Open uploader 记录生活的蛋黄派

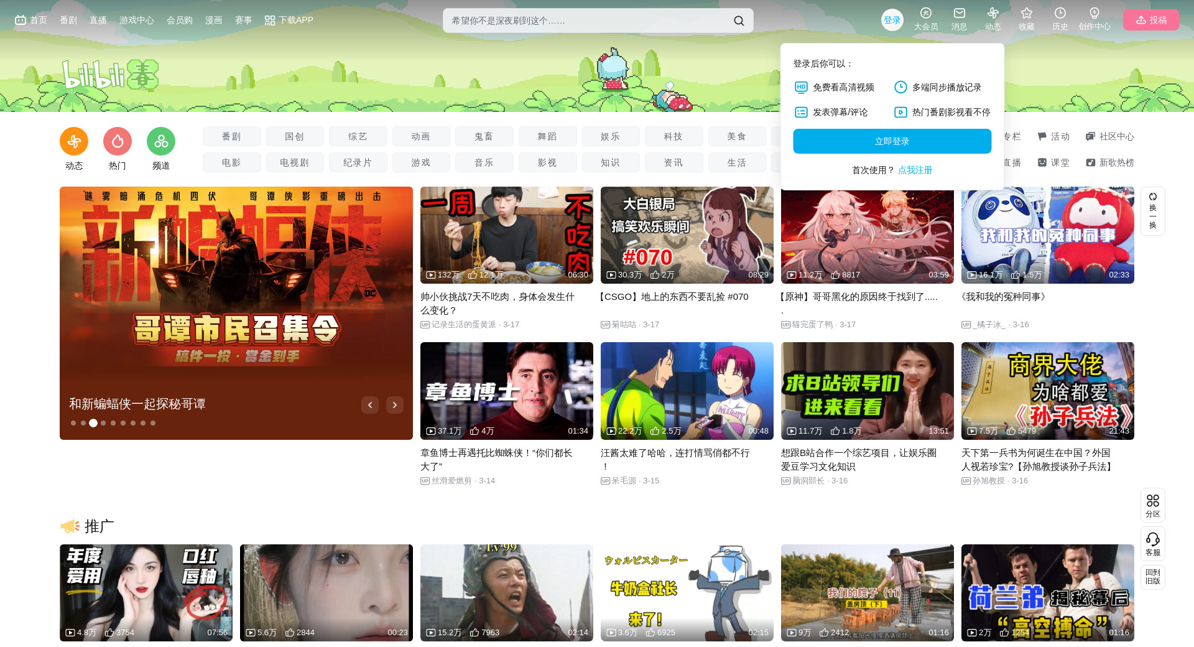point(464,325)
